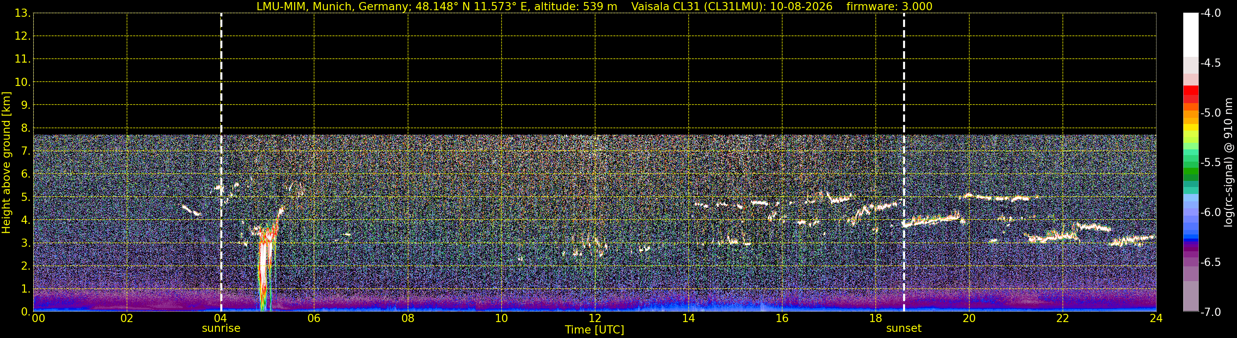
Task: Click the '20' hour tick label
Action: point(969,318)
